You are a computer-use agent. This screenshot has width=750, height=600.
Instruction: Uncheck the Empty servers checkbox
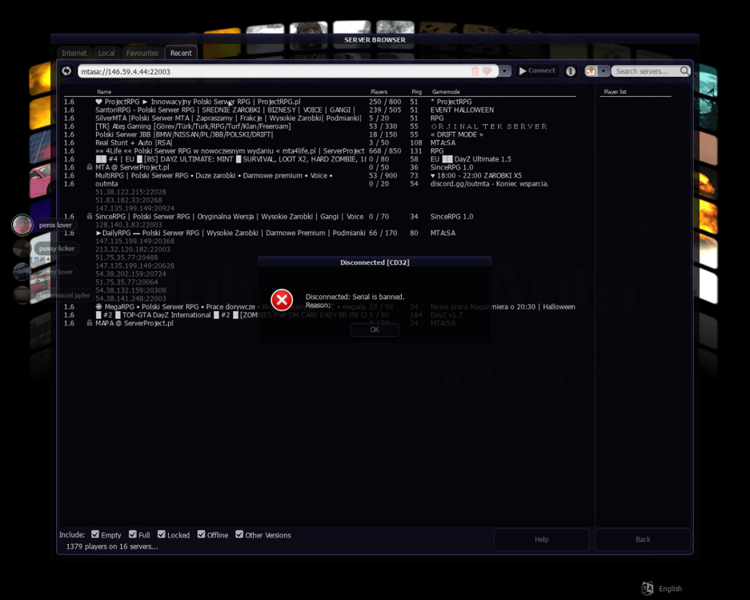(x=95, y=534)
